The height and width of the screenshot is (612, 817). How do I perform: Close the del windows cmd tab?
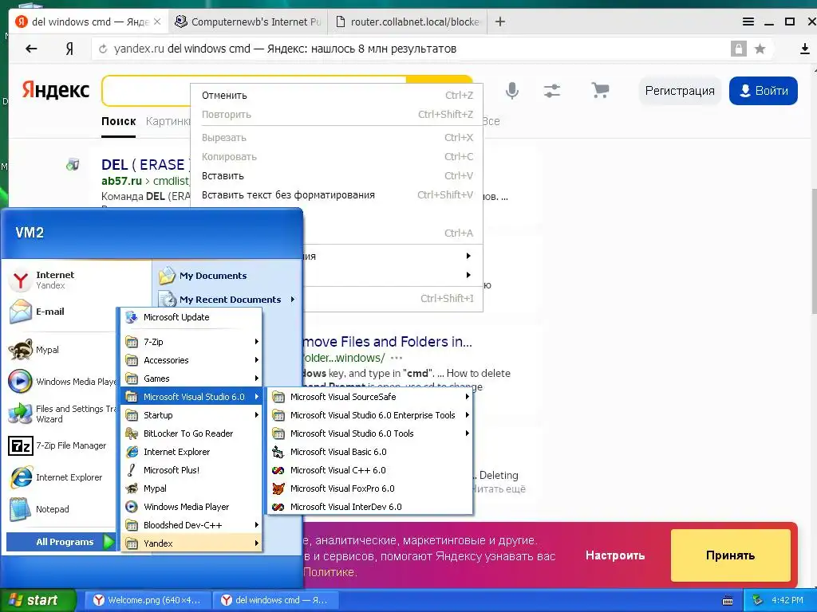157,22
